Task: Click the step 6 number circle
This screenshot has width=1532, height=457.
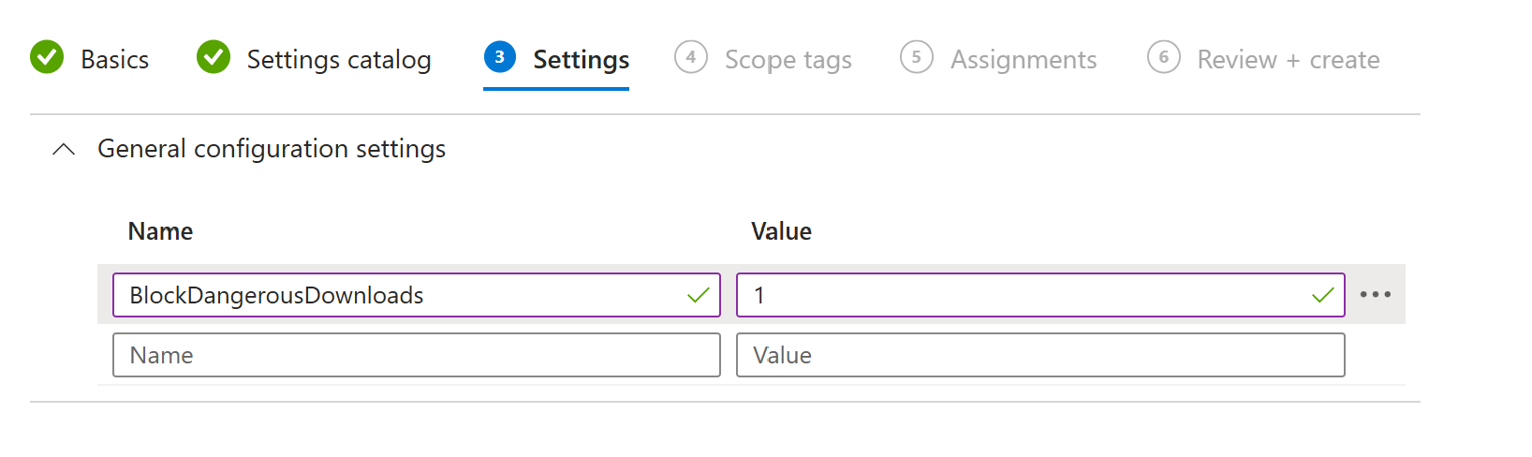Action: 1164,57
